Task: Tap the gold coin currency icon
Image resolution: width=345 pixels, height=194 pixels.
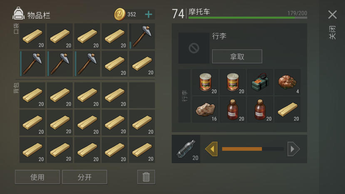Action: click(120, 14)
